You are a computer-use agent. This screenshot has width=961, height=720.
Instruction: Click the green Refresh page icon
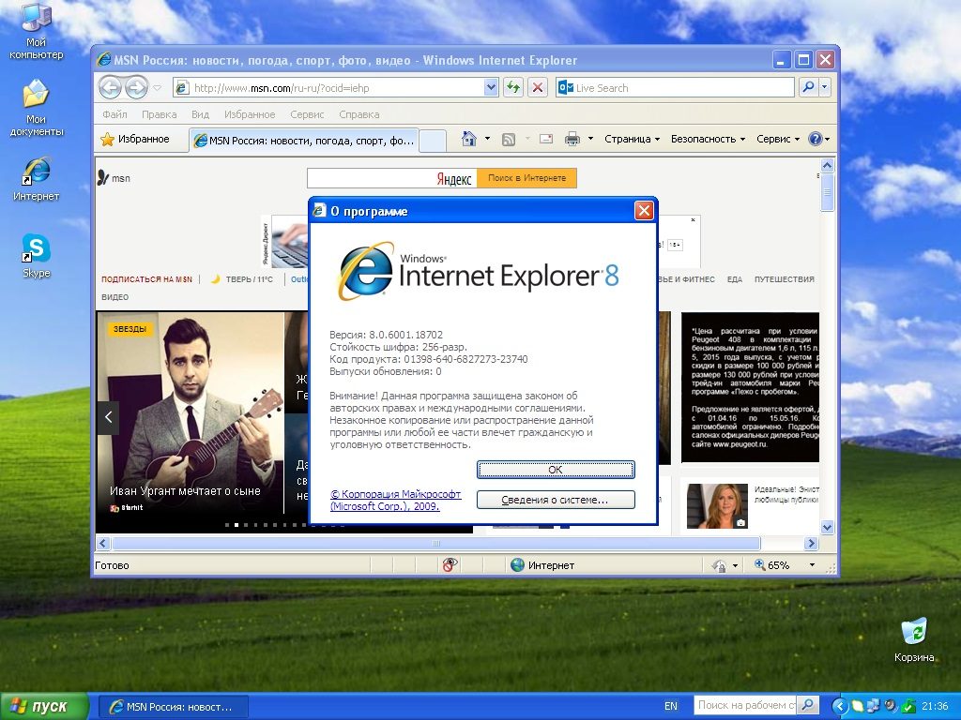point(513,87)
